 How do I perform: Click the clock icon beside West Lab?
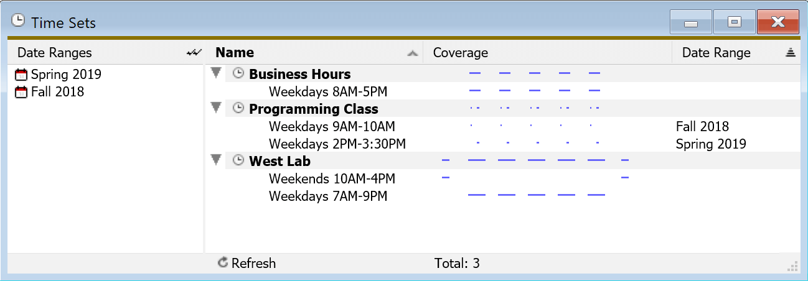(x=238, y=161)
